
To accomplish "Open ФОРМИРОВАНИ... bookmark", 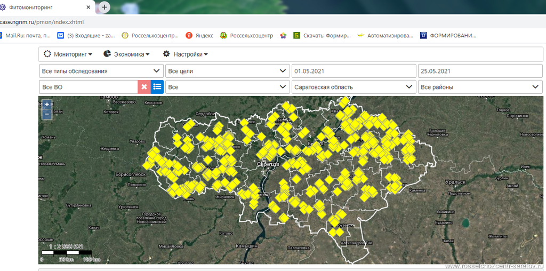I will click(448, 35).
